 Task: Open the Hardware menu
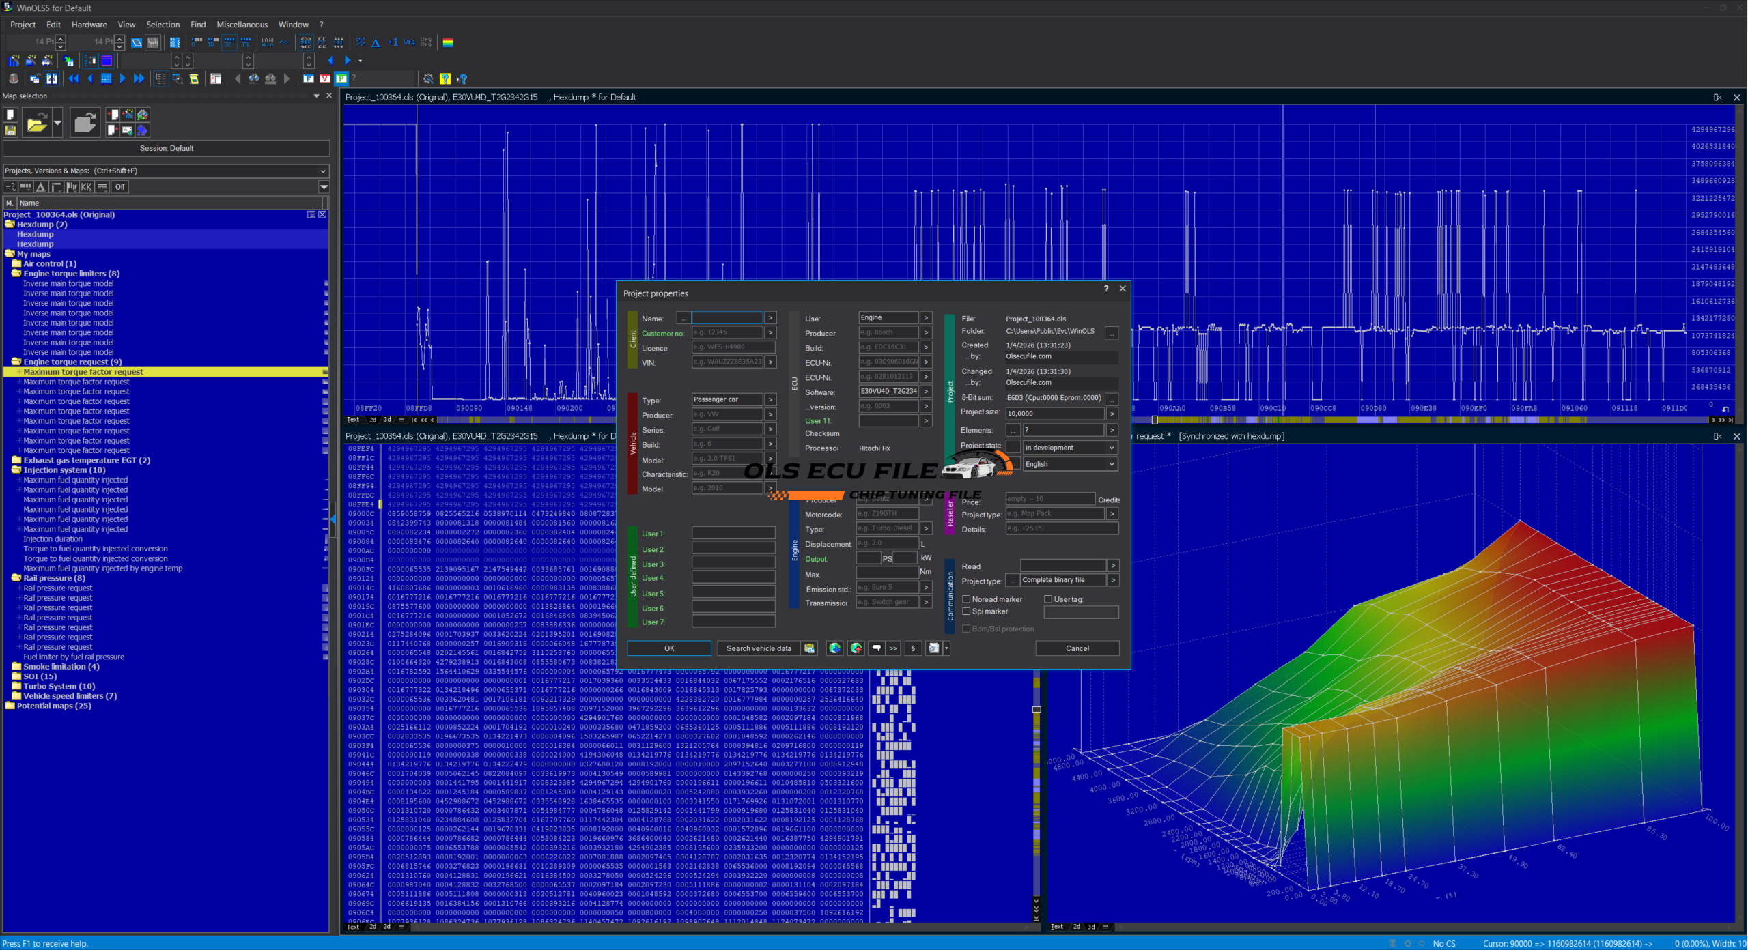tap(89, 25)
